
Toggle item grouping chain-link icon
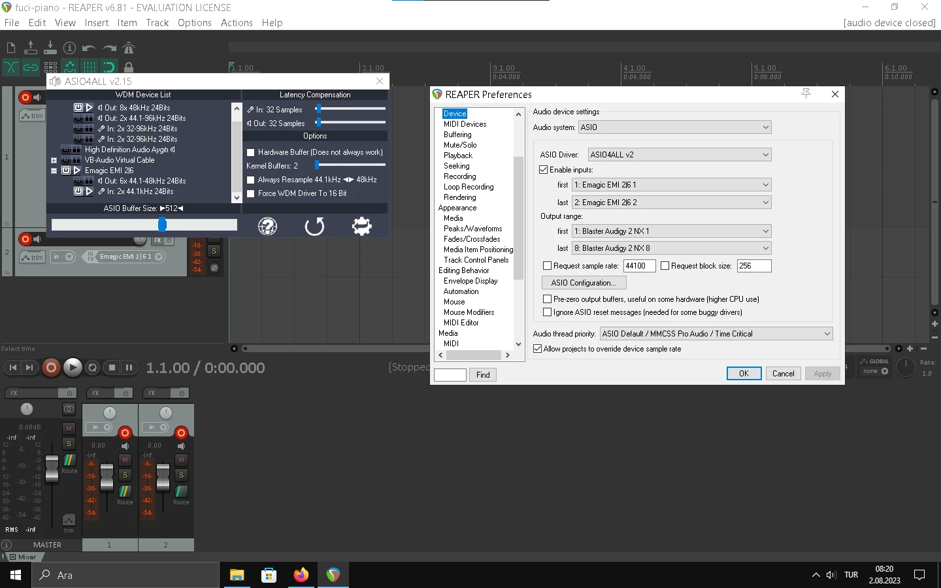click(x=31, y=67)
